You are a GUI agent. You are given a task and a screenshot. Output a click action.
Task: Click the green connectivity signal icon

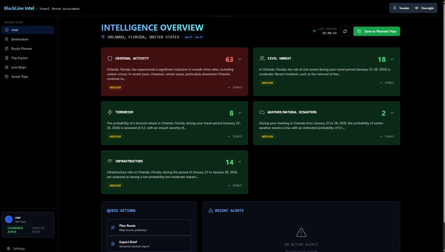coord(314,31)
